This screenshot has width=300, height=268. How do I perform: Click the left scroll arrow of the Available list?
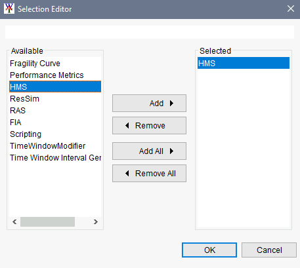click(x=14, y=222)
